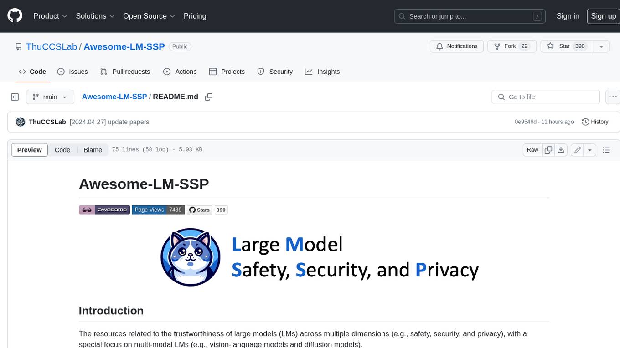This screenshot has width=620, height=348.
Task: Focus the Go to file field
Action: coord(546,97)
